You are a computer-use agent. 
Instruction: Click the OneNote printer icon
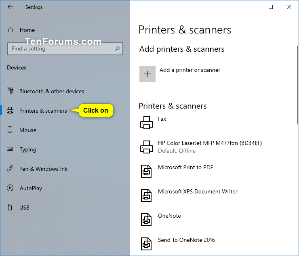(x=146, y=220)
